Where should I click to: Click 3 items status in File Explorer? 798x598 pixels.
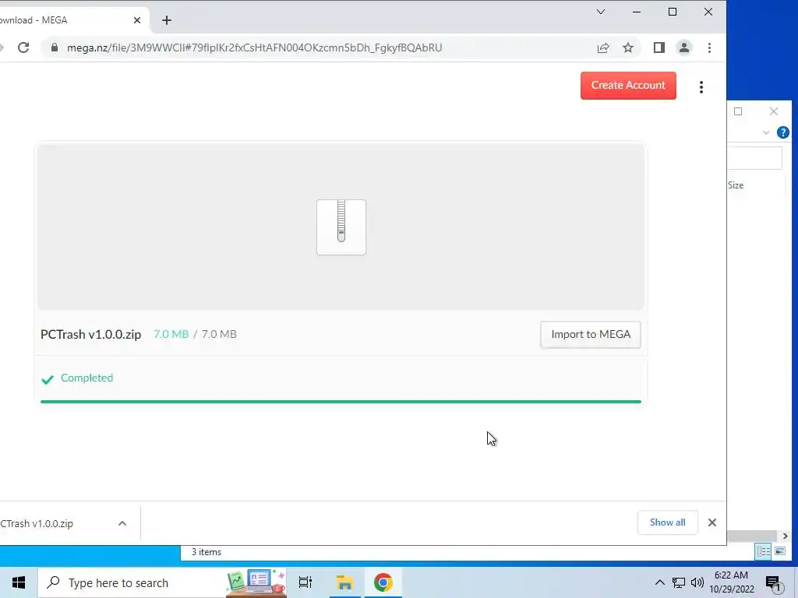tap(206, 552)
